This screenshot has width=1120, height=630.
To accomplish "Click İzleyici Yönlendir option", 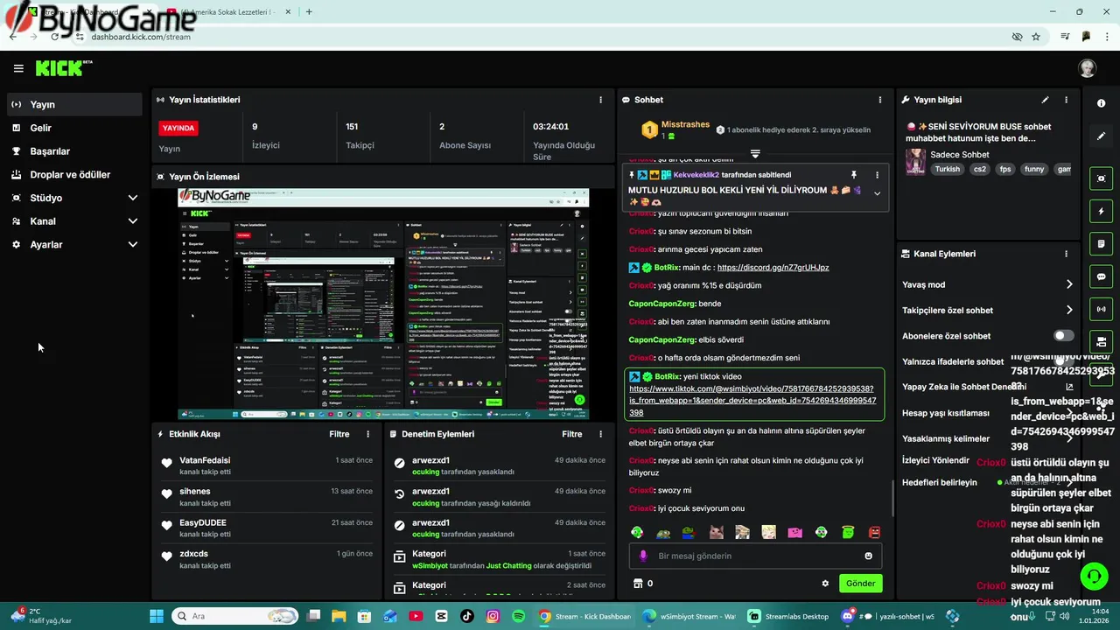I will click(x=936, y=460).
